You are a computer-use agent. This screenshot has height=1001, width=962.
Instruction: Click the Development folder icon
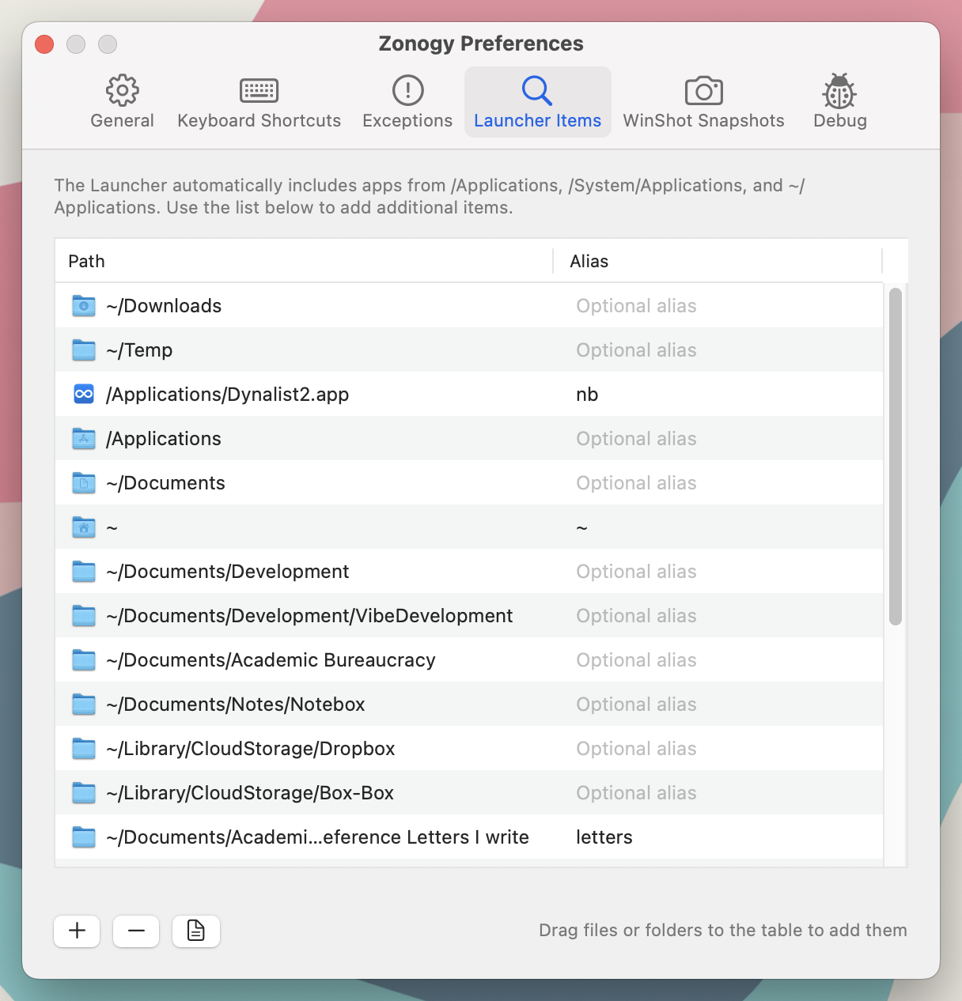click(x=84, y=571)
